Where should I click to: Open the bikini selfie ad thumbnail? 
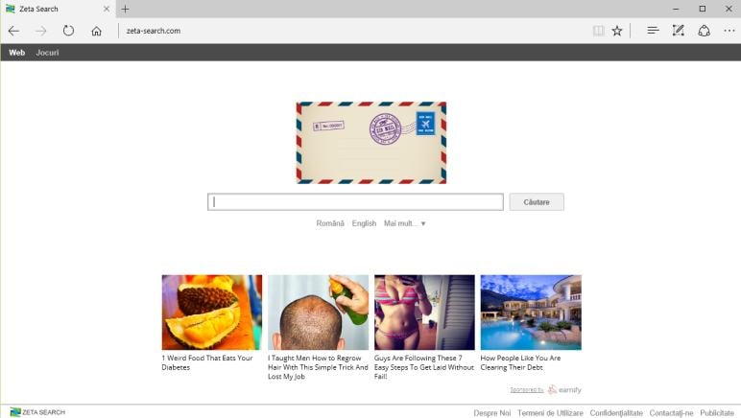[424, 313]
